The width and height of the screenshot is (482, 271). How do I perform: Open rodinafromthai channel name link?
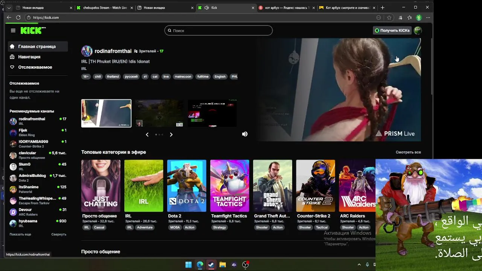tap(113, 51)
